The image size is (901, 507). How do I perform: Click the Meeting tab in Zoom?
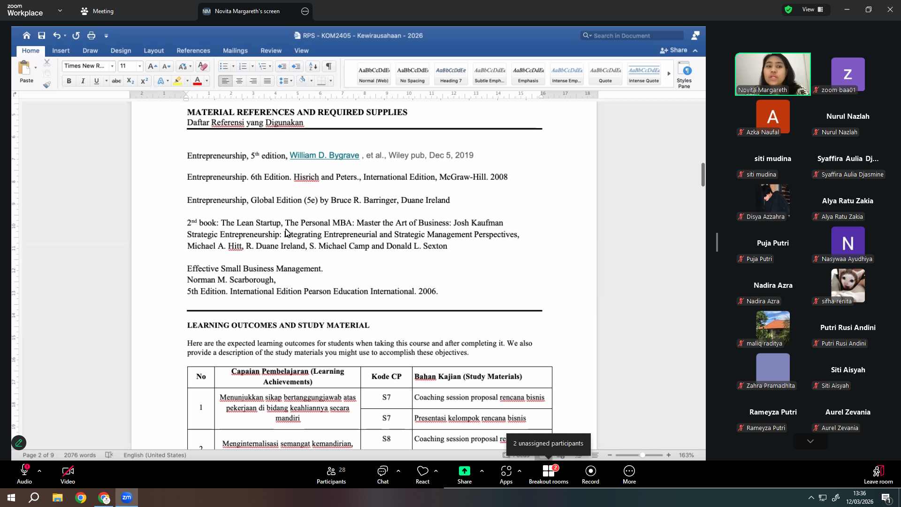(x=98, y=11)
